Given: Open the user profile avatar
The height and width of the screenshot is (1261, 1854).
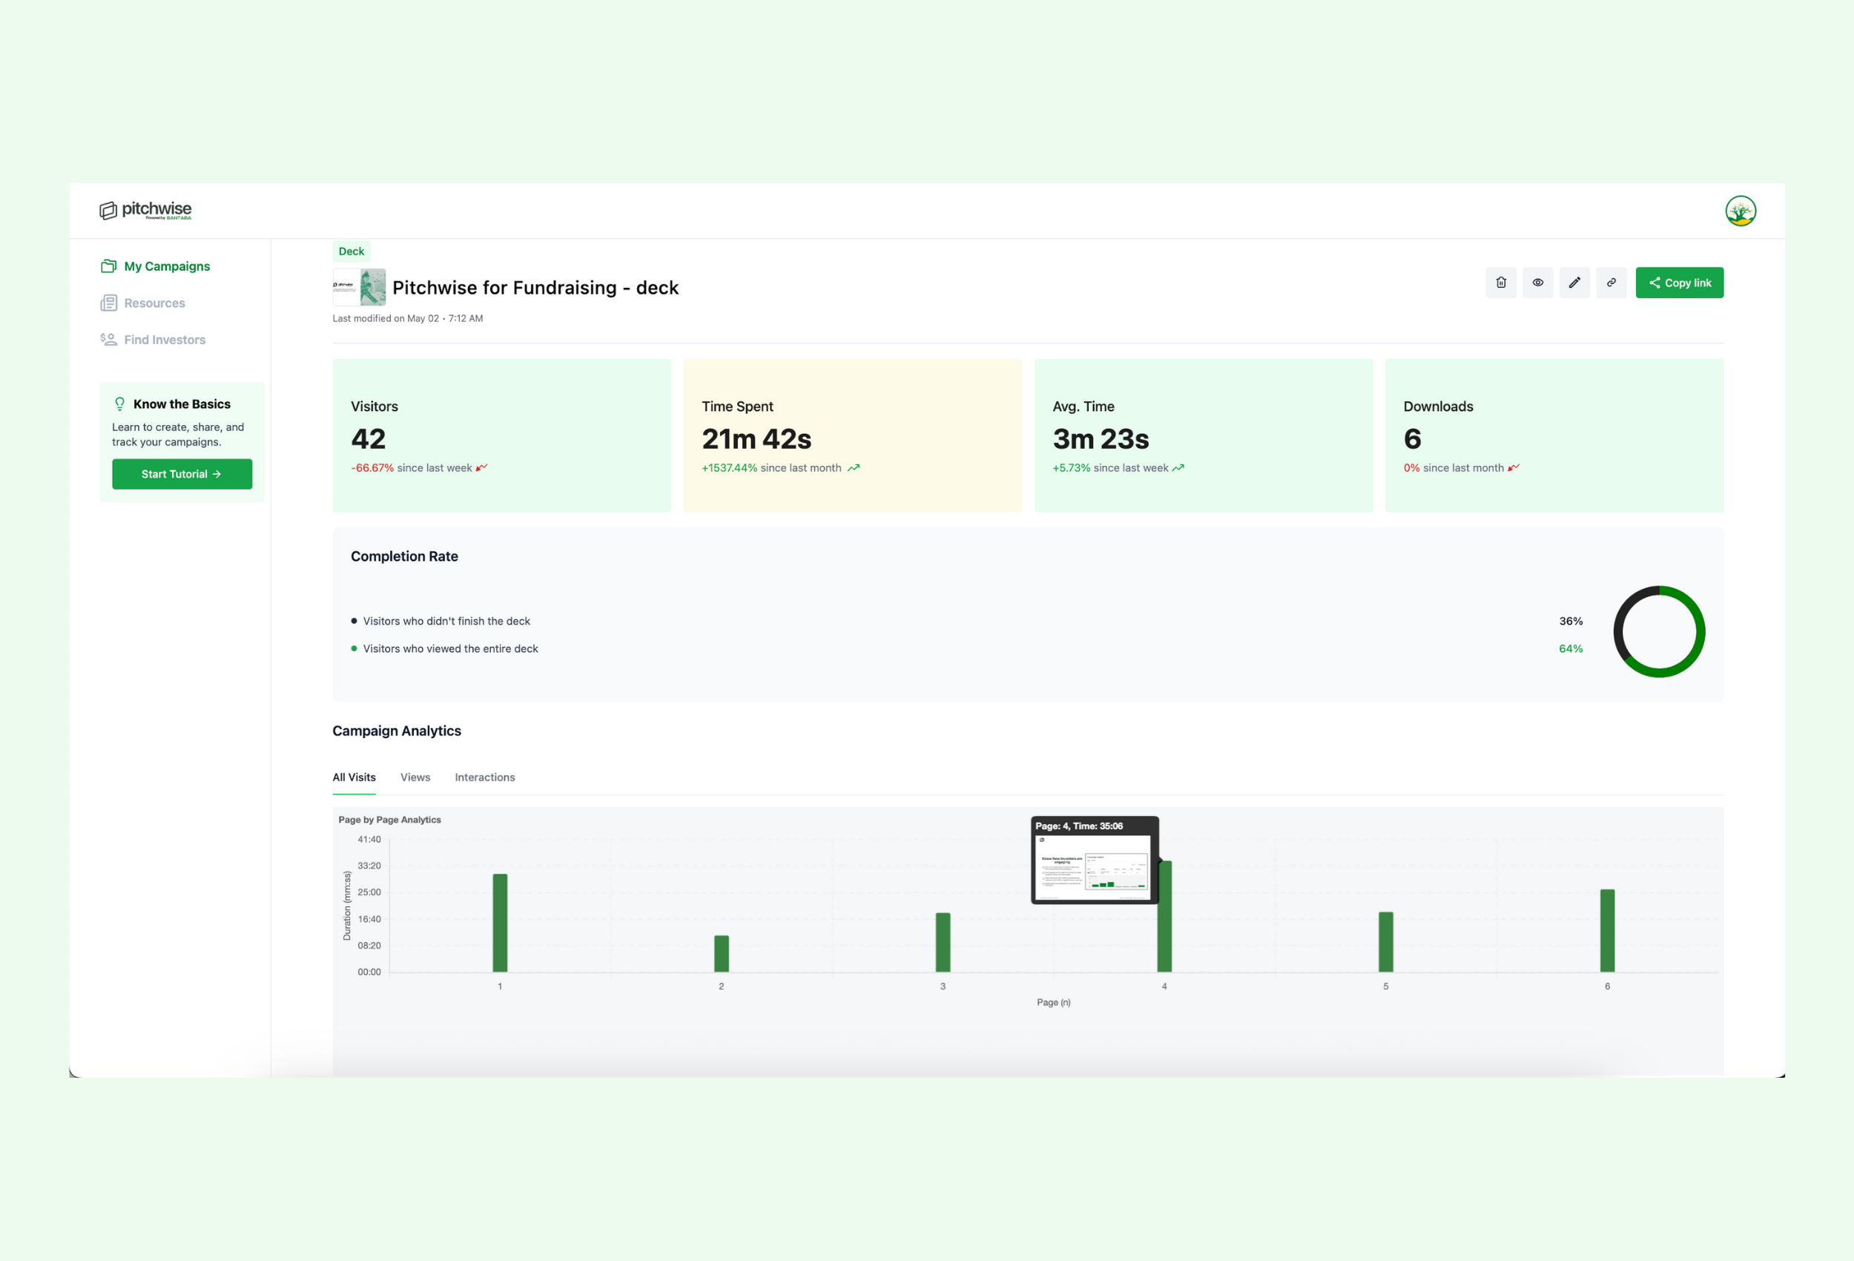Looking at the screenshot, I should tap(1740, 211).
